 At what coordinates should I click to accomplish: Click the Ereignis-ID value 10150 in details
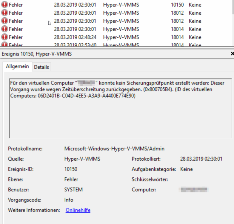[x=71, y=169]
